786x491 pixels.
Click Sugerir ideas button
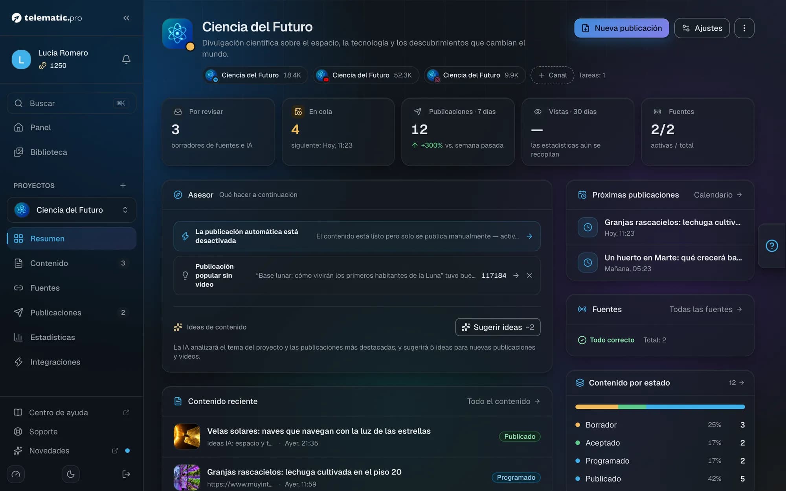pyautogui.click(x=498, y=327)
